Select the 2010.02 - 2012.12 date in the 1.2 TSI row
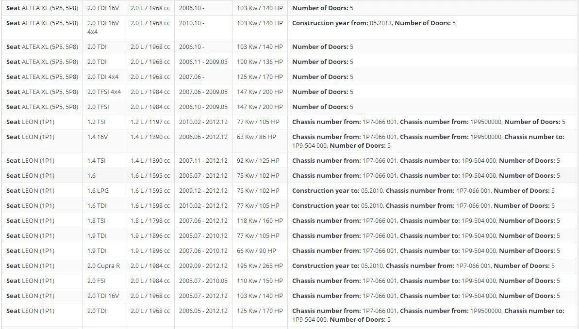This screenshot has height=329, width=579. click(203, 122)
